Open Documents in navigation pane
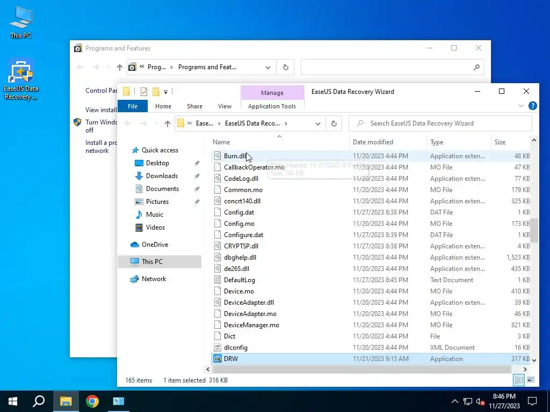The image size is (550, 412). click(x=162, y=188)
